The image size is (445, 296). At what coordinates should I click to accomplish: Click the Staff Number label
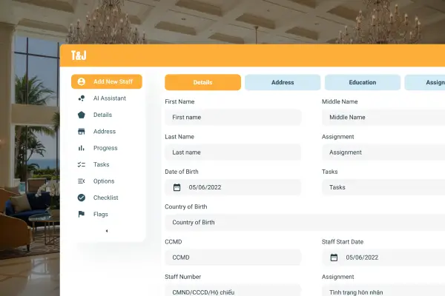[x=182, y=277]
